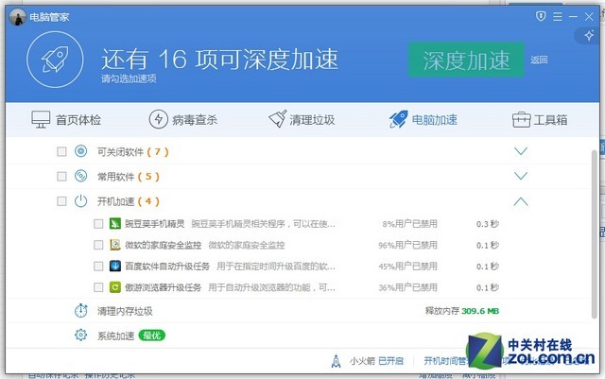
Task: Open the title bar dropdown menu arrow
Action: click(558, 15)
